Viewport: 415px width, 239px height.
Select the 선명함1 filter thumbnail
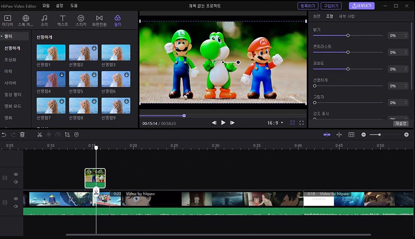[x=51, y=52]
